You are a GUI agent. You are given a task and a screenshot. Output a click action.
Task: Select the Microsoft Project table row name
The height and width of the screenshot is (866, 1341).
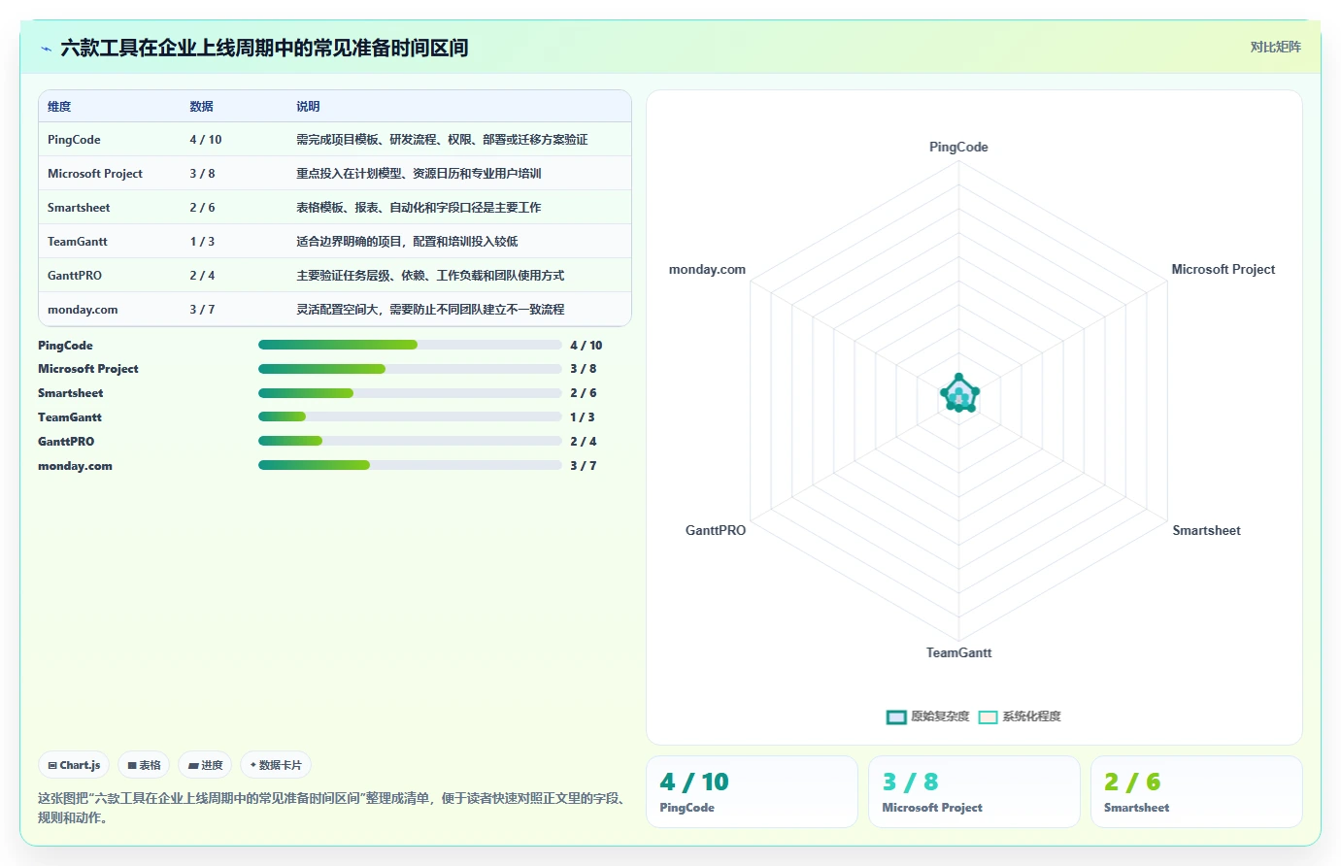point(95,174)
